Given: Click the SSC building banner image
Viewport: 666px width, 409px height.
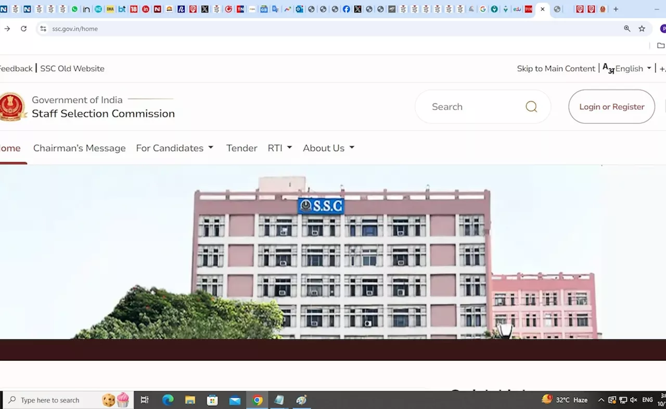Looking at the screenshot, I should pos(333,252).
